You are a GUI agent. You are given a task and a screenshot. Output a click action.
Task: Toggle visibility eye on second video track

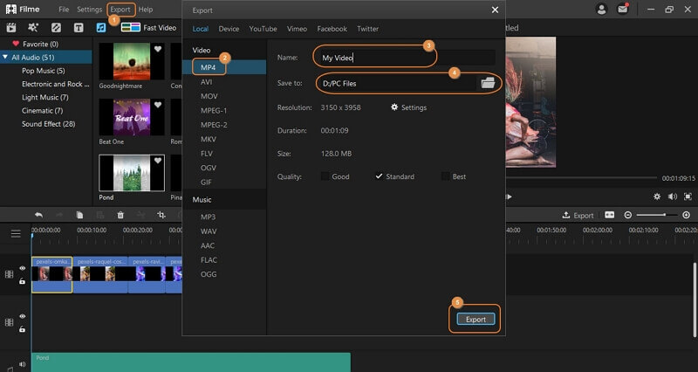(23, 316)
